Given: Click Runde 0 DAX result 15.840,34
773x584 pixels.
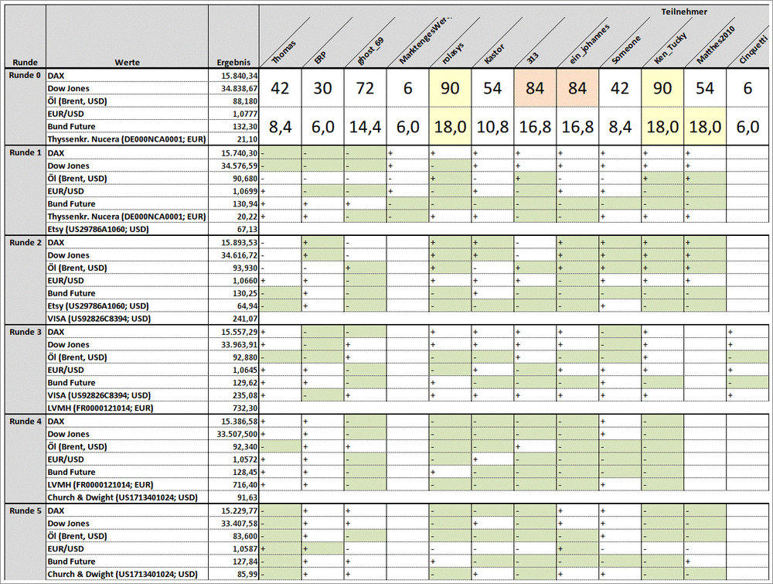Looking at the screenshot, I should click(x=233, y=76).
